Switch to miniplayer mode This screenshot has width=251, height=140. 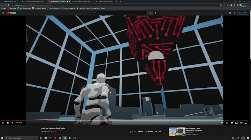coord(237,123)
